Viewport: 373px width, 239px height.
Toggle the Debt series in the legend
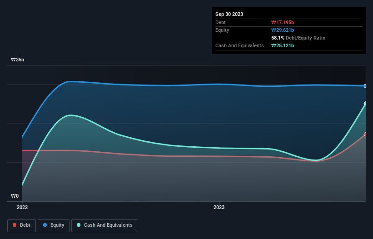[x=21, y=225]
